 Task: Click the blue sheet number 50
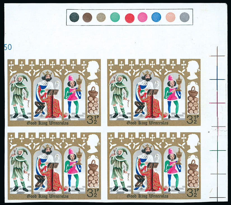click(8, 47)
